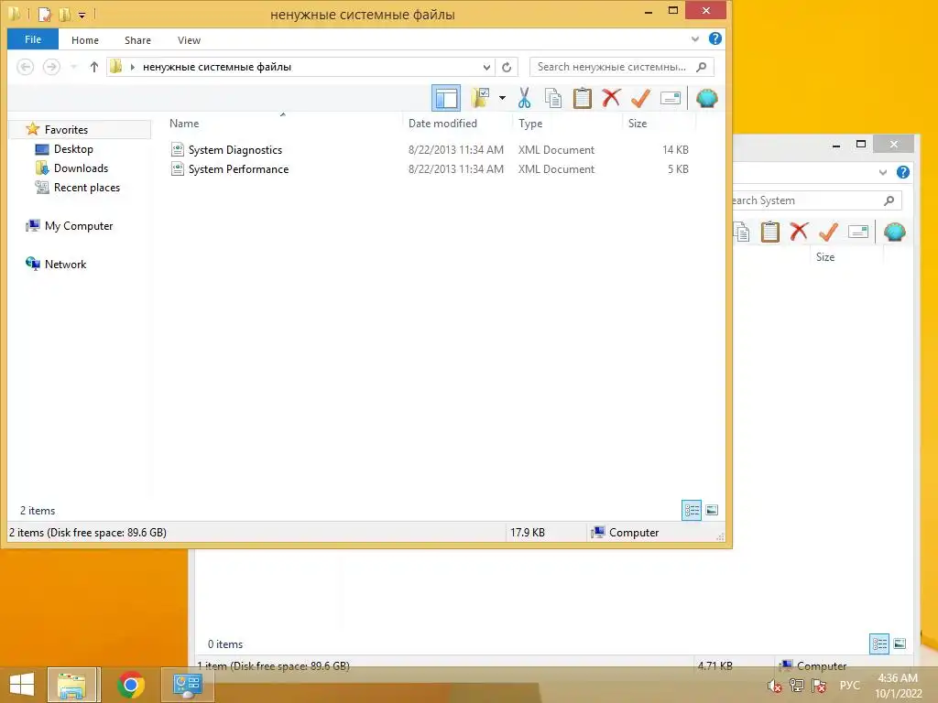Open the recent locations dropdown arrow

pyautogui.click(x=73, y=67)
